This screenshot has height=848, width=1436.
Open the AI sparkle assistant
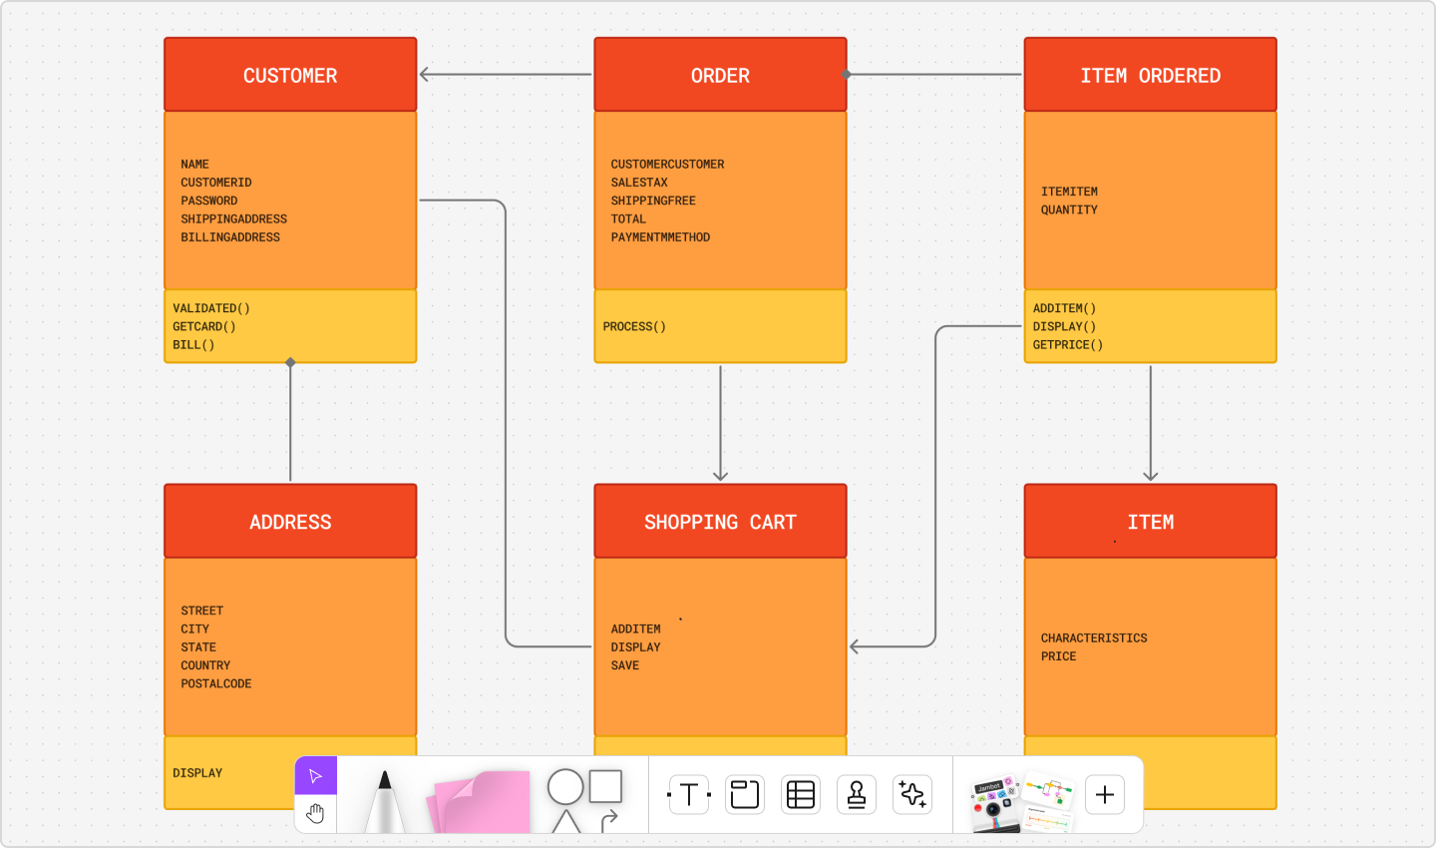[x=911, y=794]
